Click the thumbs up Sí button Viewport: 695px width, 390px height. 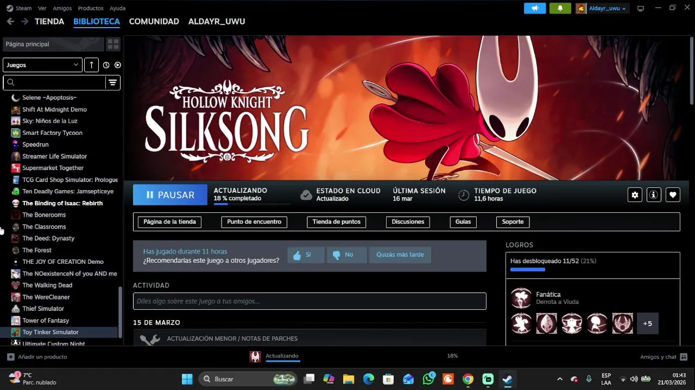(306, 255)
